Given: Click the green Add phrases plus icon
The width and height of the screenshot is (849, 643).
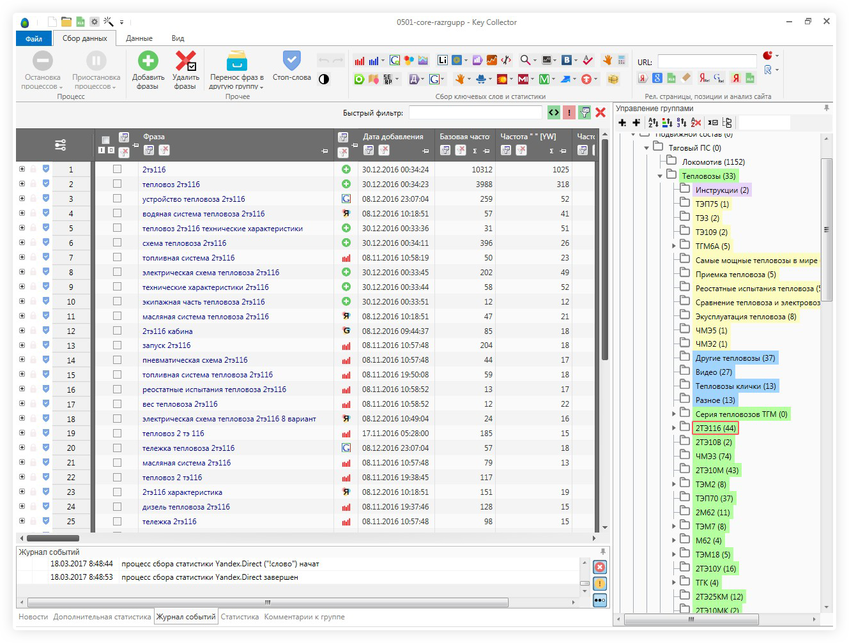Looking at the screenshot, I should click(148, 61).
